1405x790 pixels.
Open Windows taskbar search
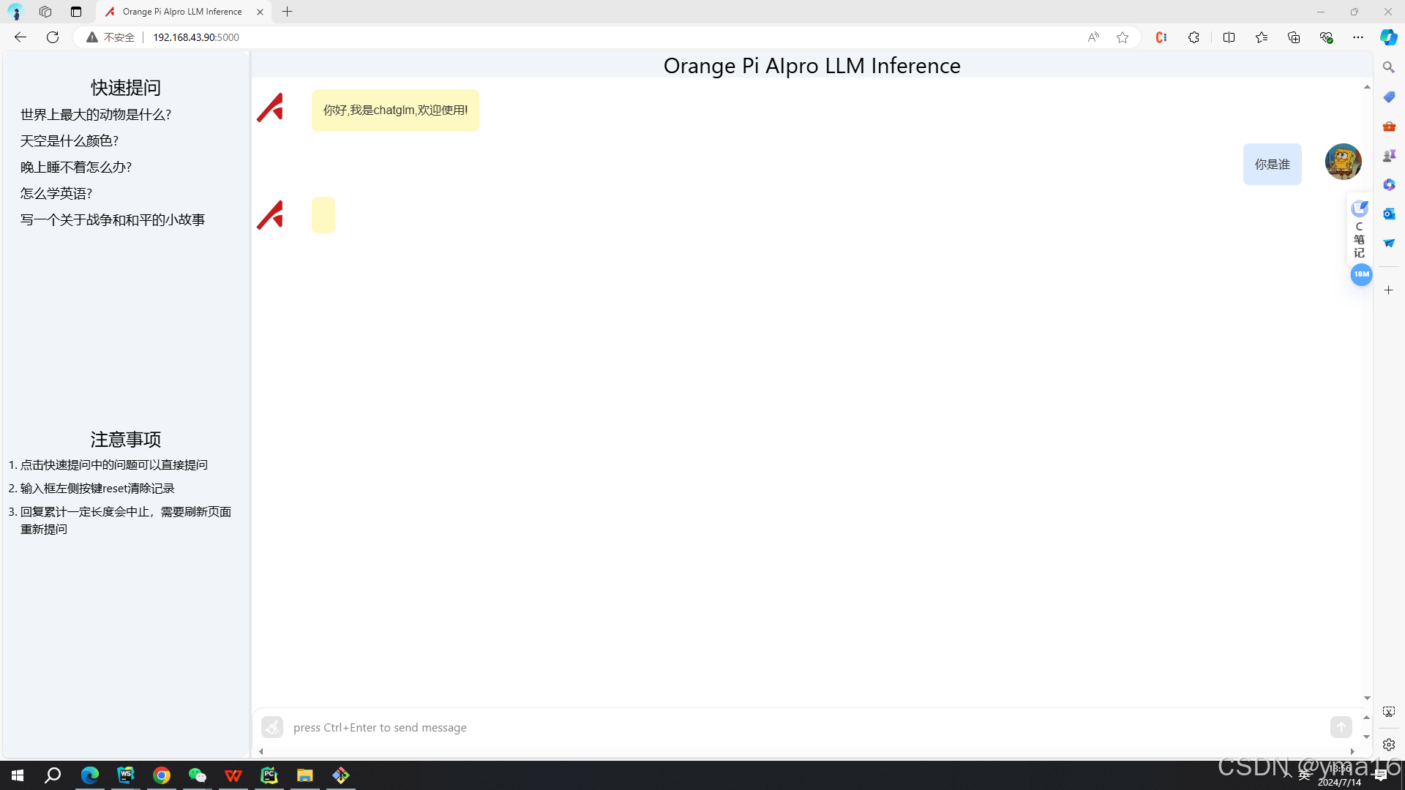(53, 775)
